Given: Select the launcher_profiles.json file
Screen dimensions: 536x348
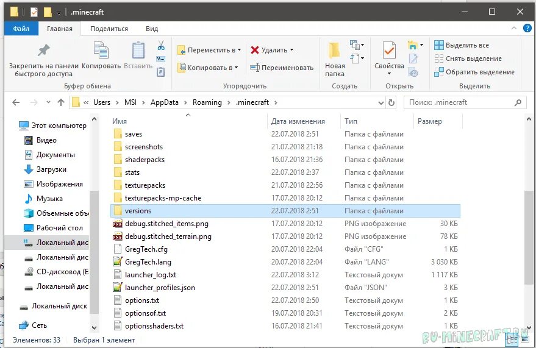Looking at the screenshot, I should 286,288.
